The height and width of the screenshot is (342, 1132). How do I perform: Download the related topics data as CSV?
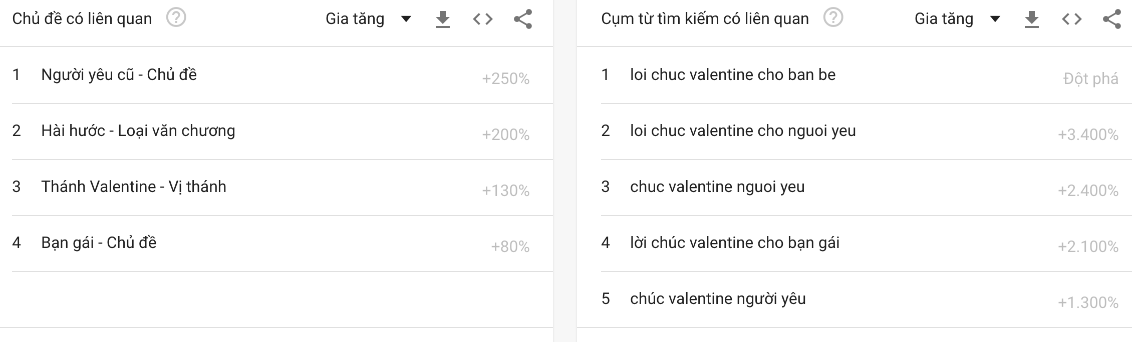point(442,19)
